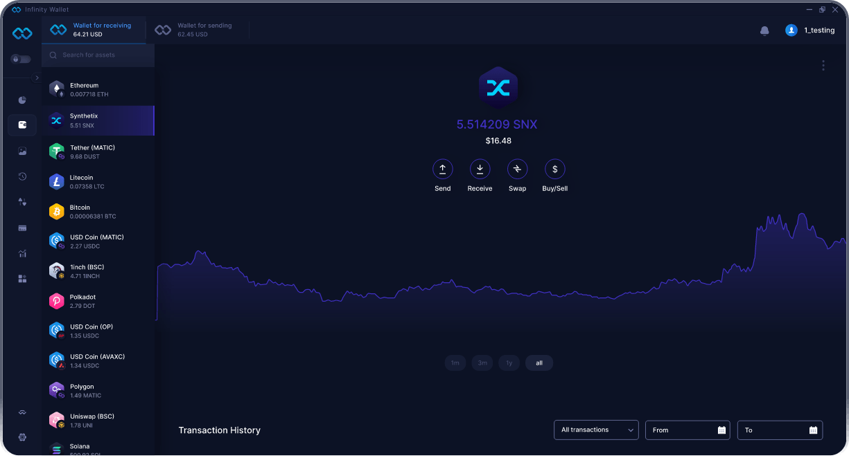Click the Send arrow icon

(x=442, y=169)
